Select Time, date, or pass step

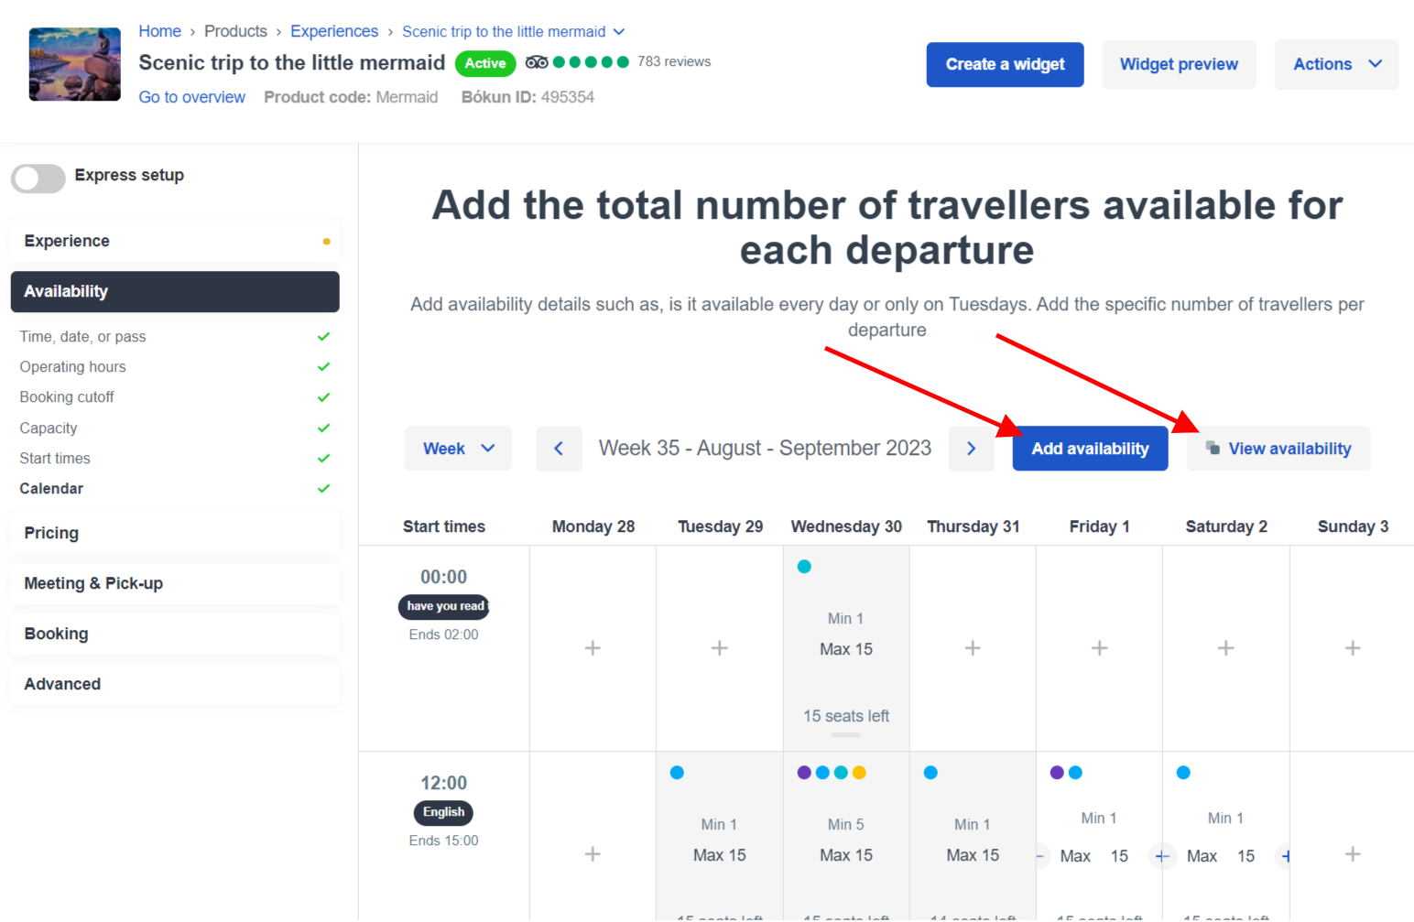(82, 337)
